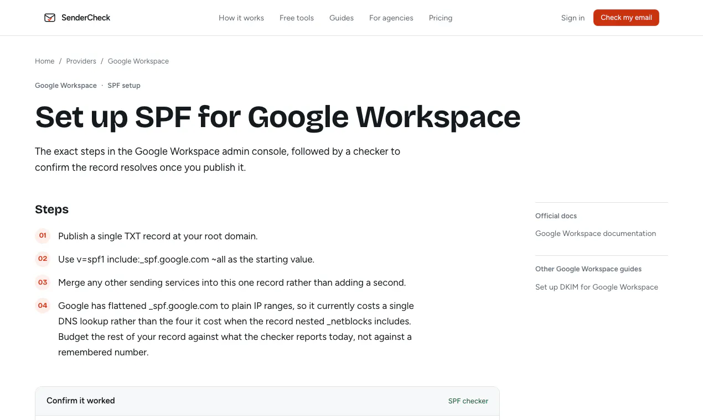Click the Check my email button

point(626,18)
